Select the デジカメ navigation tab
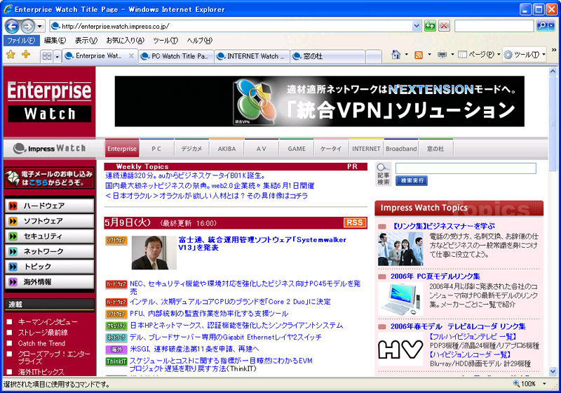This screenshot has height=393, width=561. [x=191, y=149]
